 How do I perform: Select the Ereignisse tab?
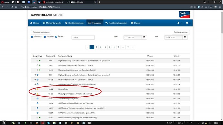[95, 23]
